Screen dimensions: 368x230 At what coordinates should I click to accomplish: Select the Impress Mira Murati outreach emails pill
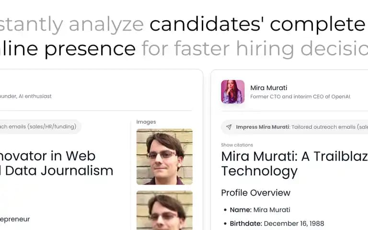(295, 127)
